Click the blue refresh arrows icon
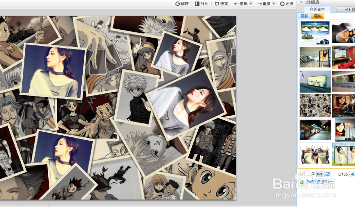Screen dimensions: 355x207 tap(327, 174)
